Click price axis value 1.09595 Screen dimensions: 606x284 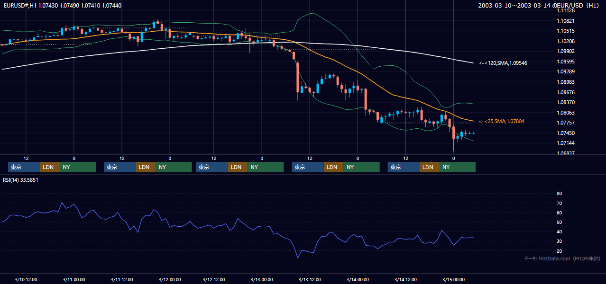pyautogui.click(x=566, y=62)
